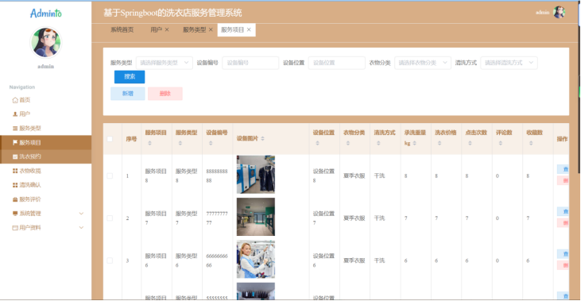Open 服务类型 in sidebar navigation
This screenshot has width=581, height=301.
27,128
